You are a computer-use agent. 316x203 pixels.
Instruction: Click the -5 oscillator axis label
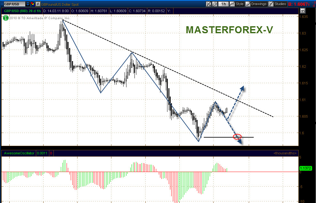[301, 187]
